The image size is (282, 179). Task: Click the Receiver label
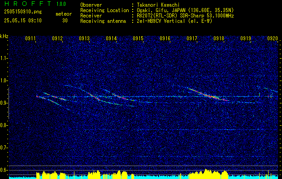pos(91,16)
